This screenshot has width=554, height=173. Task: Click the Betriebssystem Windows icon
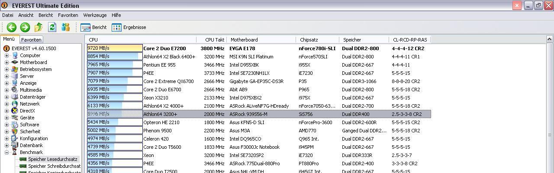pyautogui.click(x=15, y=69)
